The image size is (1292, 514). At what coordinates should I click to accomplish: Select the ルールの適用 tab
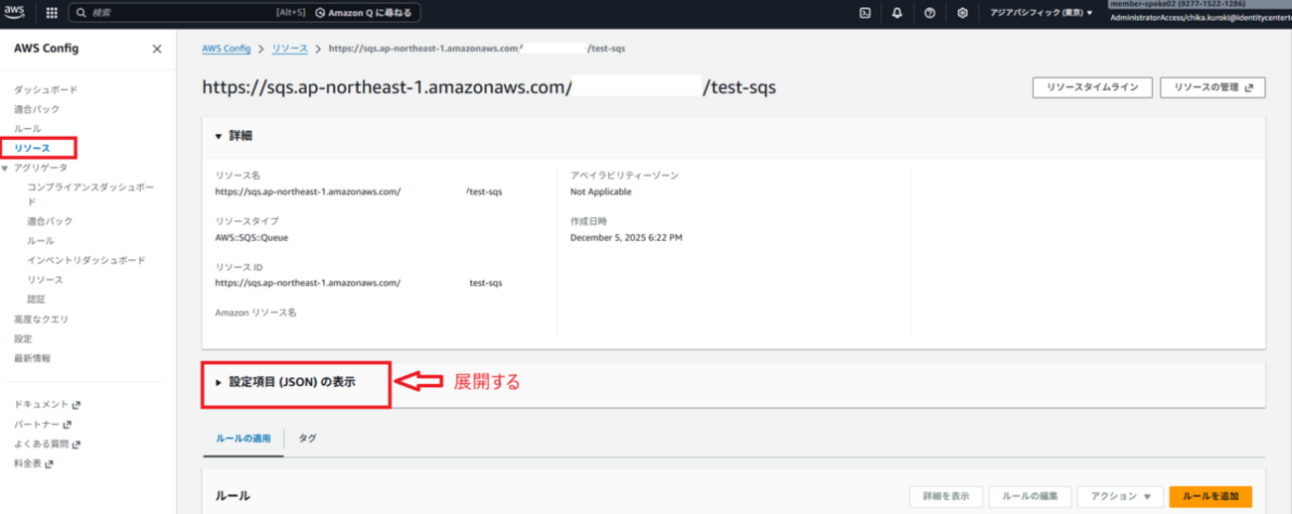point(243,438)
